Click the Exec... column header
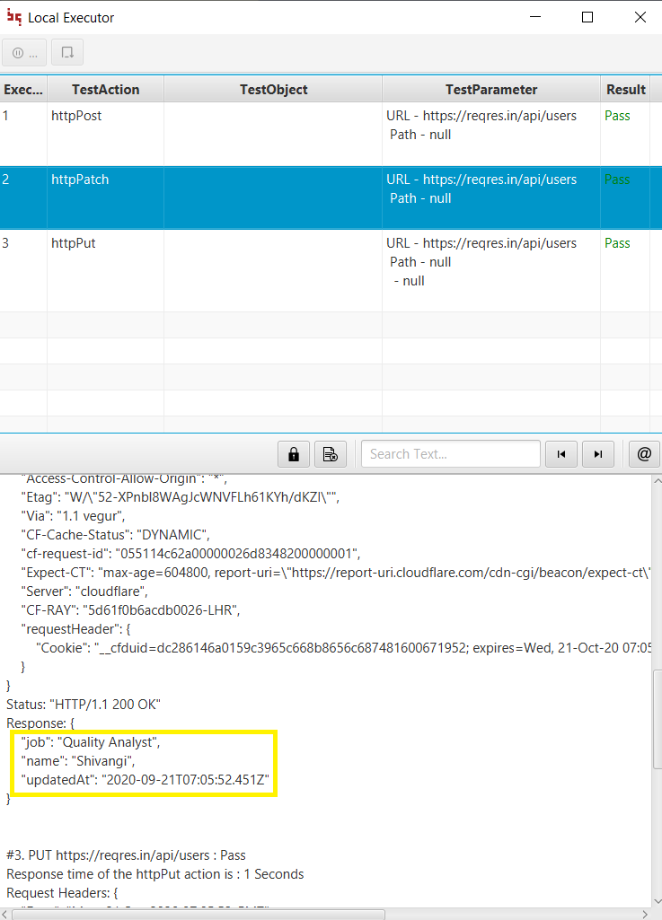The height and width of the screenshot is (920, 662). (23, 89)
